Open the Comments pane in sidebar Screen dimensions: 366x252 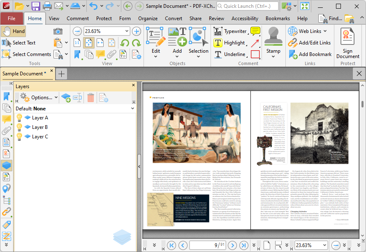pos(7,119)
